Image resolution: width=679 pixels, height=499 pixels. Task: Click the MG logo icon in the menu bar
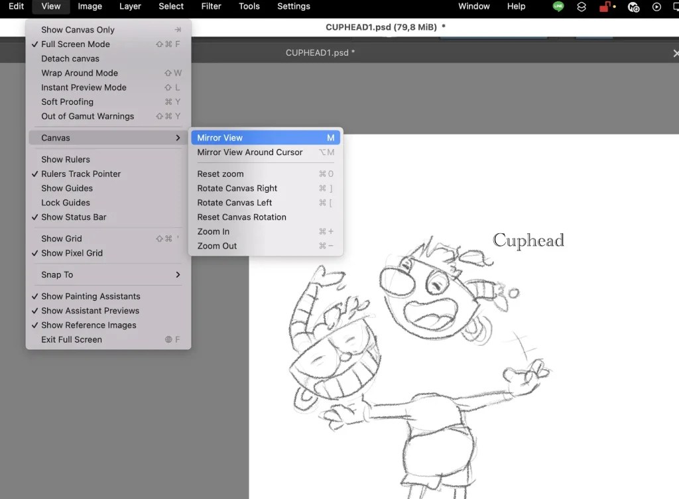633,7
